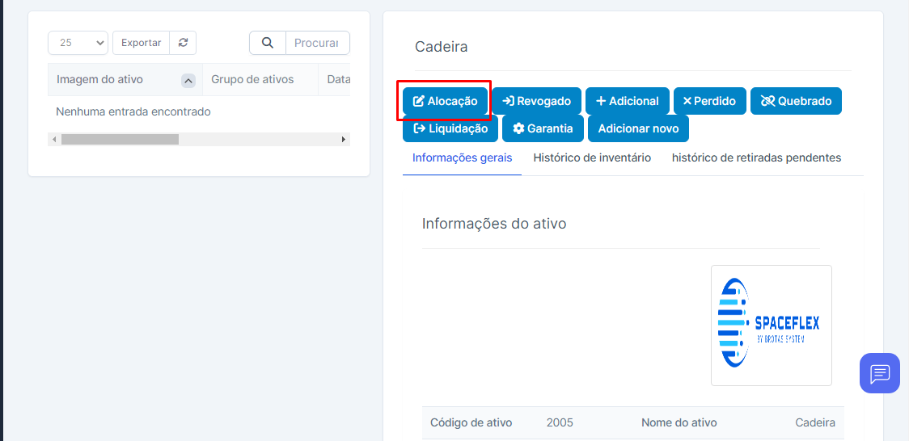This screenshot has height=441, width=909.
Task: Open the Garantia gear button
Action: pos(543,128)
